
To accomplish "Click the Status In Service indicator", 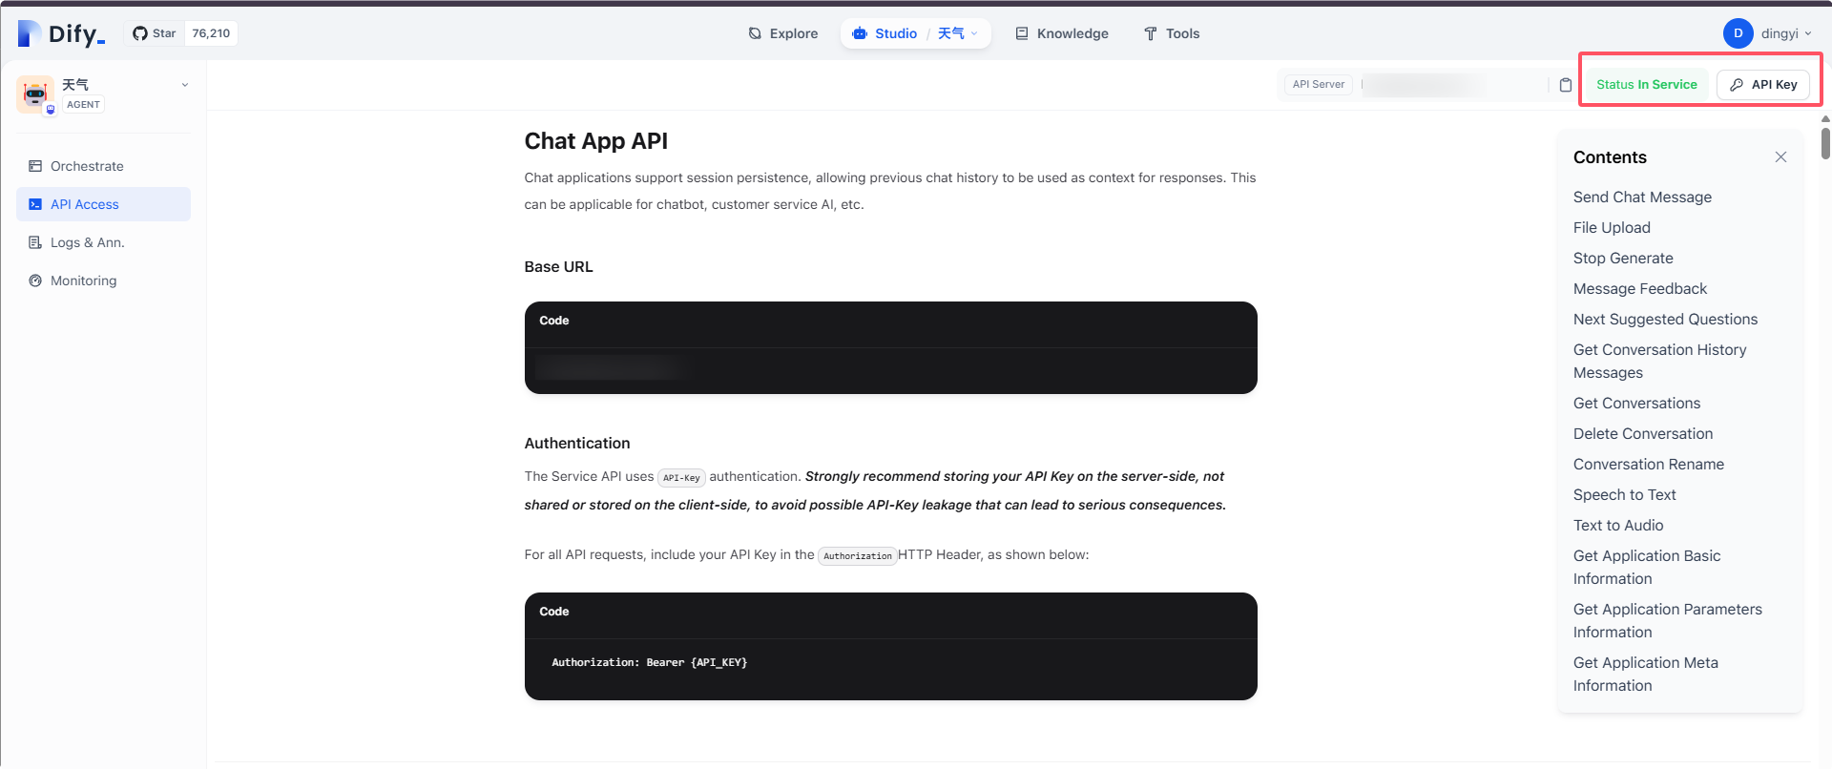I will coord(1646,85).
